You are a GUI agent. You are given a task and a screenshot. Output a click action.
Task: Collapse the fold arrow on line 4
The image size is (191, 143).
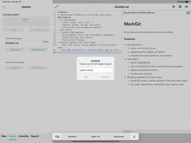(x=56, y=20)
